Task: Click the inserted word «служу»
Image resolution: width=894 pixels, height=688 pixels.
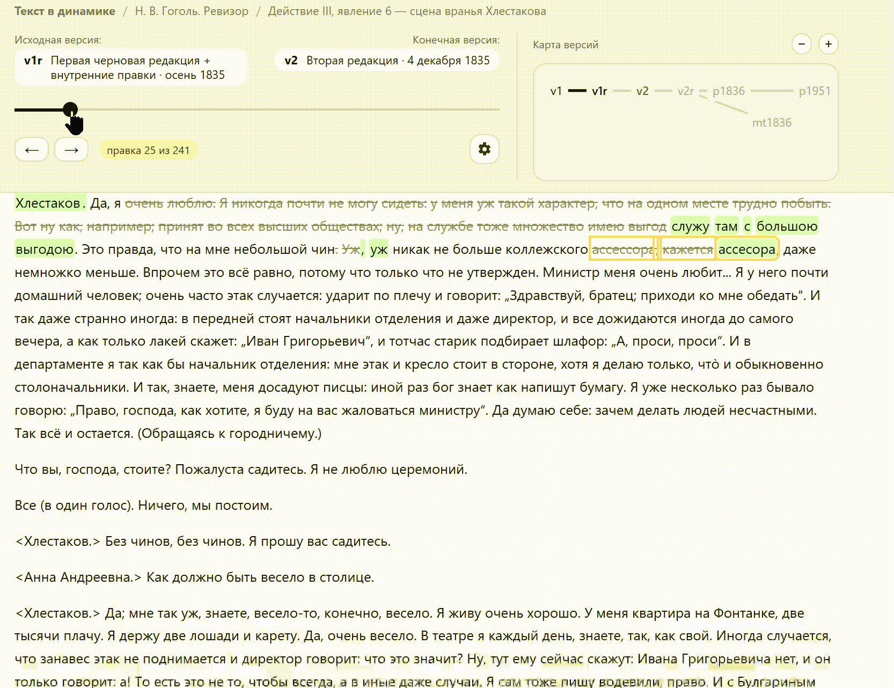Action: 690,226
